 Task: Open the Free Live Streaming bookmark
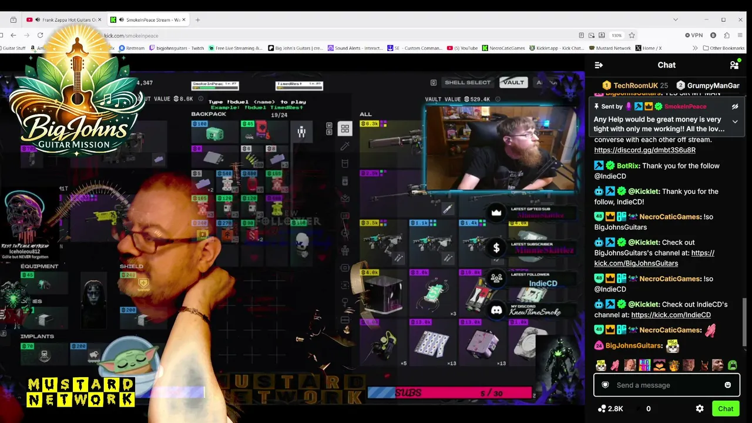coord(235,48)
